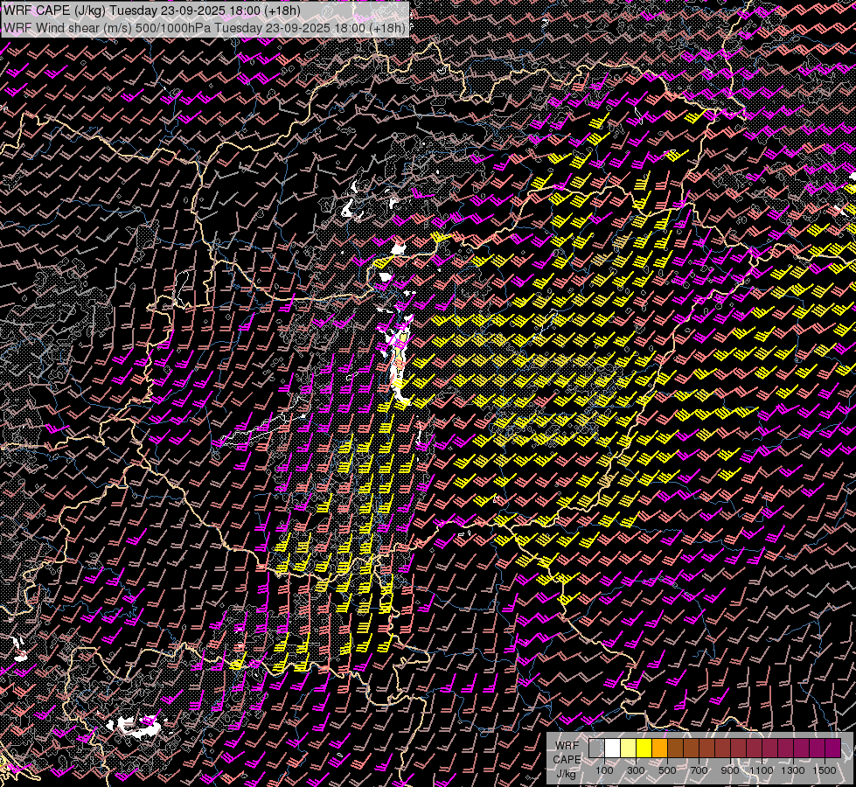This screenshot has width=856, height=787.
Task: Select the 1500 label on the CAPE scale
Action: 825,770
